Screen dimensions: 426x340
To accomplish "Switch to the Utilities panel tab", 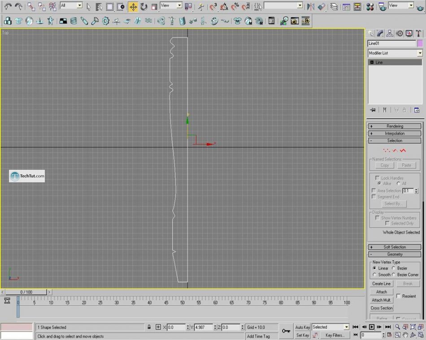I will tap(418, 34).
